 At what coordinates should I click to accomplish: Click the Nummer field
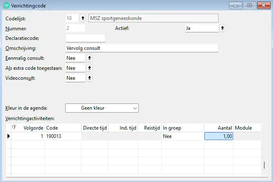pyautogui.click(x=75, y=28)
